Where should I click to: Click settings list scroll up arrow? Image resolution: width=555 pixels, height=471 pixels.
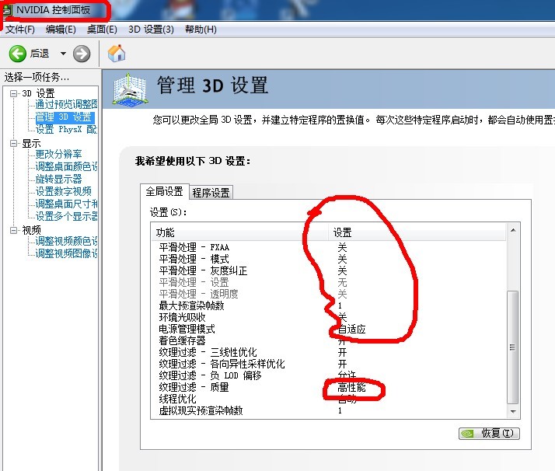click(513, 230)
